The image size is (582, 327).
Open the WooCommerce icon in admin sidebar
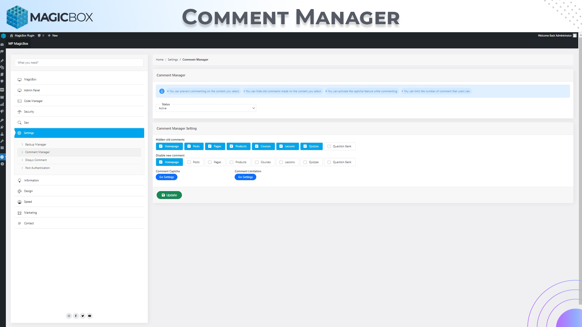pos(2,90)
